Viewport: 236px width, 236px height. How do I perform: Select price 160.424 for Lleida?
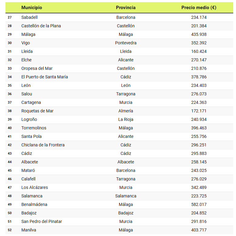coord(199,51)
